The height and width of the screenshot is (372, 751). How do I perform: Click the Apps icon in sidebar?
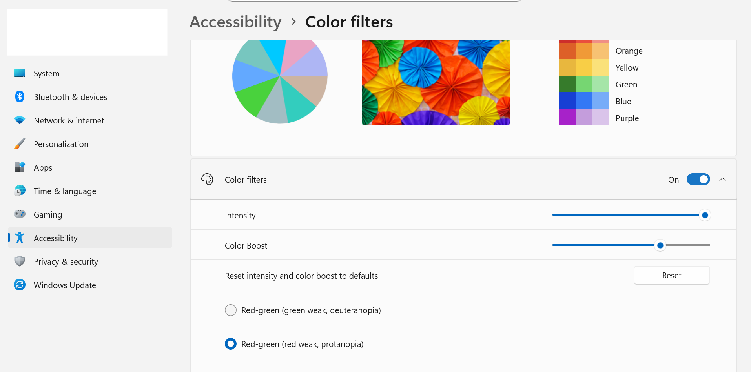click(x=20, y=167)
